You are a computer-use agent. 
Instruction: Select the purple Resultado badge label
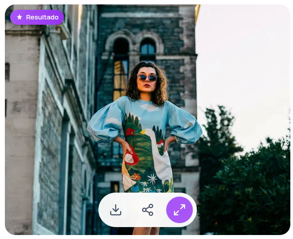(42, 17)
